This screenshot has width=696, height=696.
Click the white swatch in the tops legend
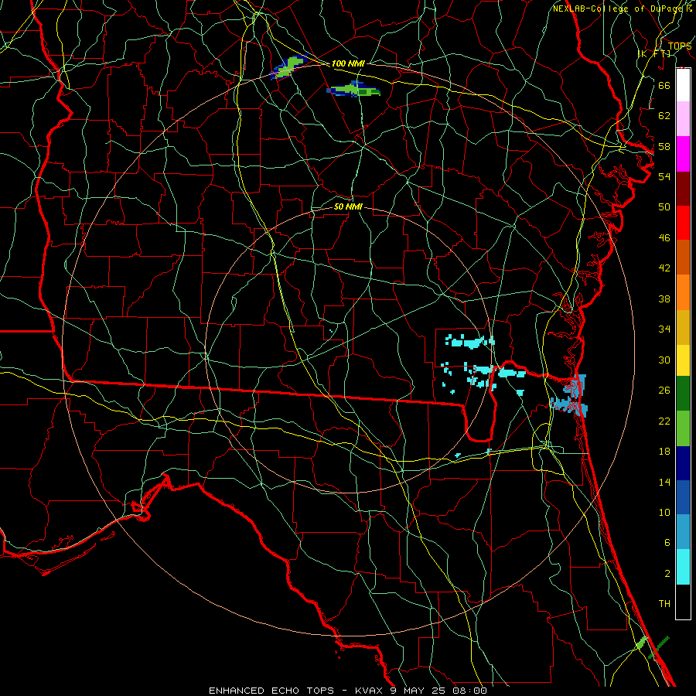(x=683, y=85)
